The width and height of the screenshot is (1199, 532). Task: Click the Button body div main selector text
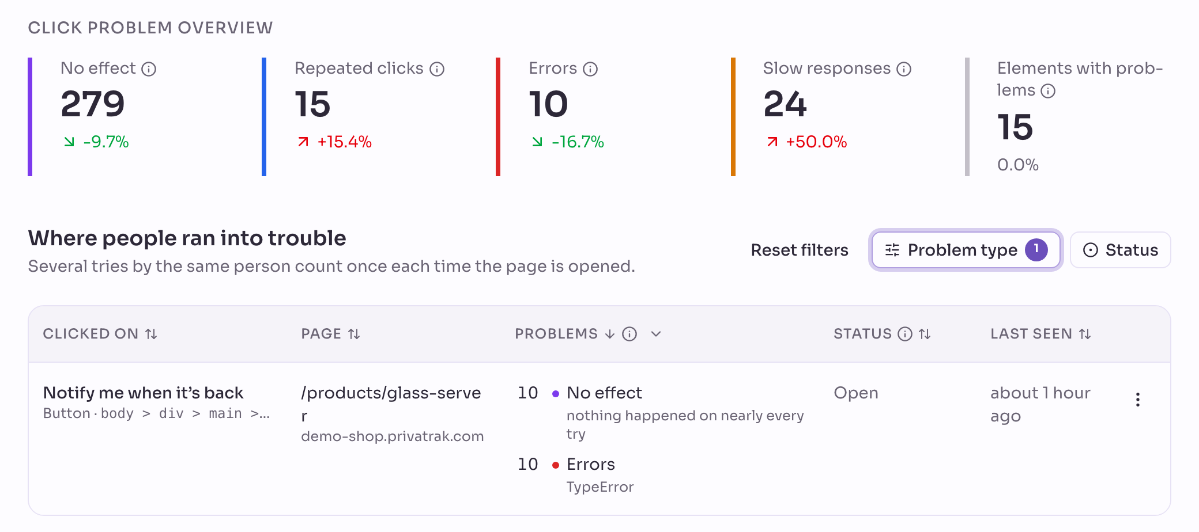pyautogui.click(x=156, y=413)
